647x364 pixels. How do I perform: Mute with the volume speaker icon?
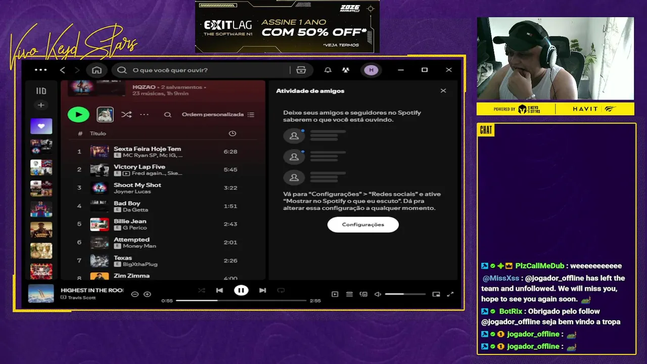click(x=378, y=294)
